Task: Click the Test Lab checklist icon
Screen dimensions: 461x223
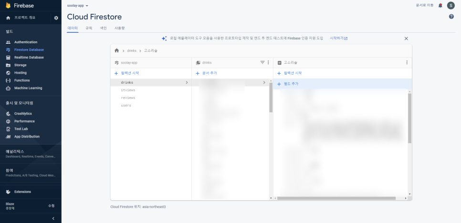Action: 8,129
